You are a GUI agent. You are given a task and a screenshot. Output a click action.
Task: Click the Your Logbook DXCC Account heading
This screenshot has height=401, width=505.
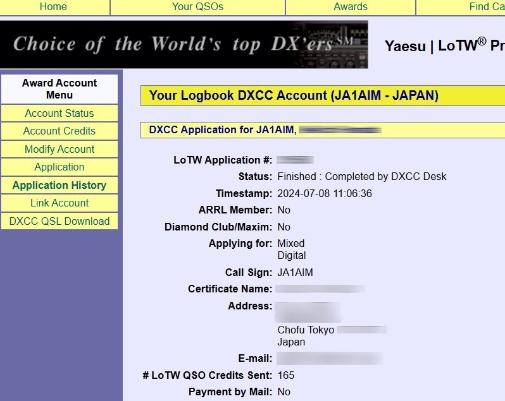click(x=294, y=96)
